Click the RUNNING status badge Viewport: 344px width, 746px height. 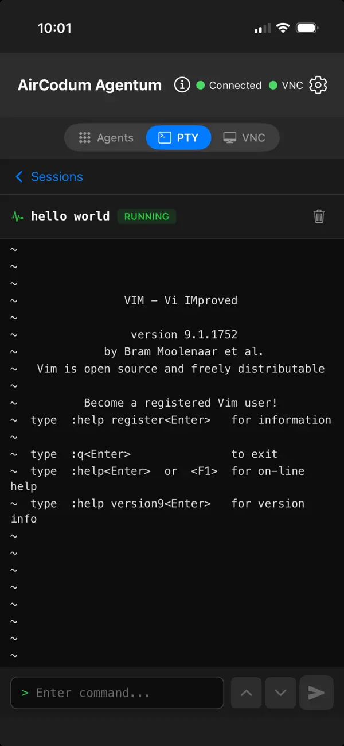146,217
